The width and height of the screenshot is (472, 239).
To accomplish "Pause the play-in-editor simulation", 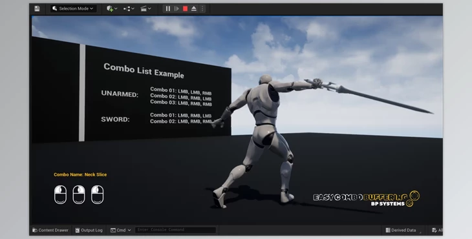I will click(168, 8).
